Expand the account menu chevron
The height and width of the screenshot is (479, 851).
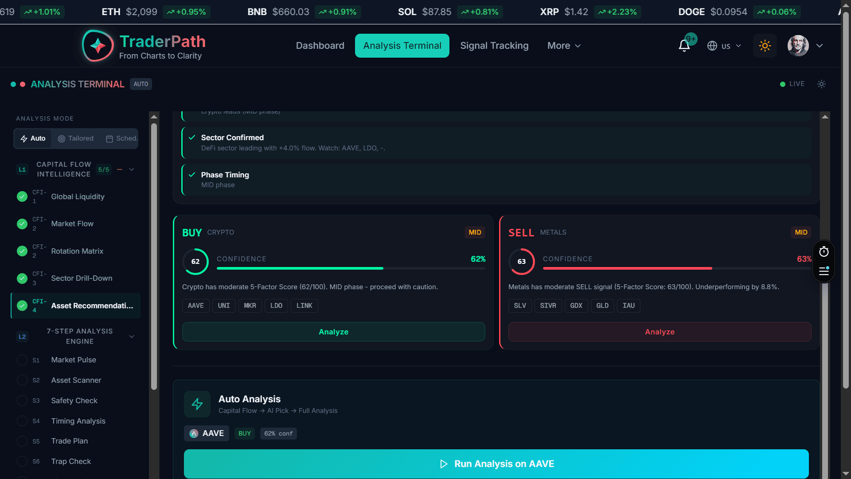coord(820,46)
